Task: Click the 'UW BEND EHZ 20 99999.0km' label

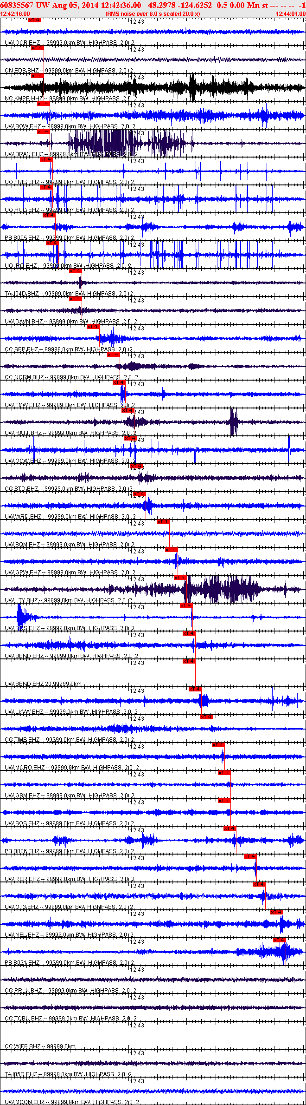Action: (x=43, y=684)
